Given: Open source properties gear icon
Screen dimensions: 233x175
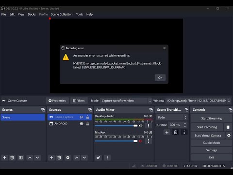Looking at the screenshot, I should click(68, 157).
